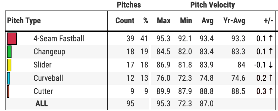This screenshot has height=111, width=278.
Task: Sort by the Yr-Avg column header
Action: point(234,21)
